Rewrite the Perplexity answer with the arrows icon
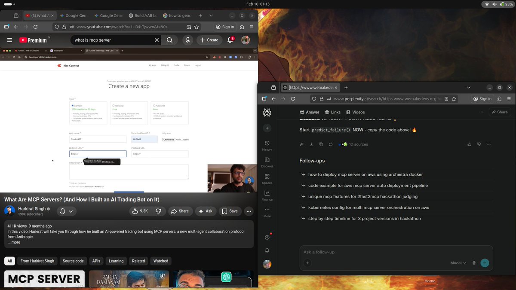The image size is (516, 290). click(331, 144)
